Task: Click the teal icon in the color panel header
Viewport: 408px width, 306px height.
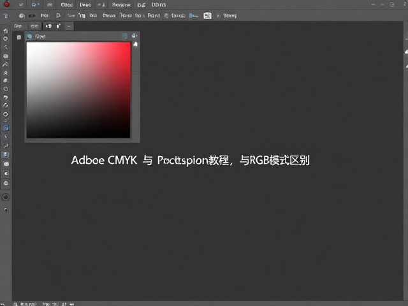Action: (x=125, y=36)
